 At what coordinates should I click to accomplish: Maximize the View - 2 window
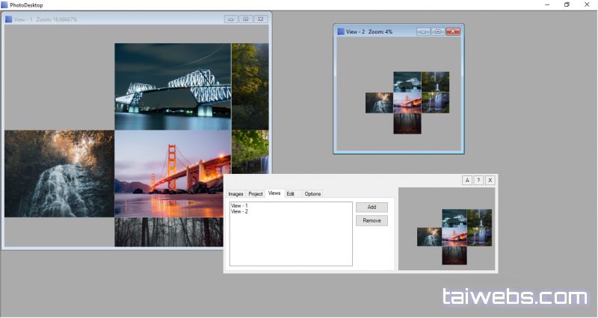(x=438, y=31)
